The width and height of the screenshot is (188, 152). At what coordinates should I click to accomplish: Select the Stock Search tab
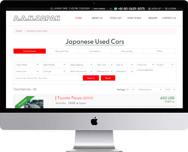(x=30, y=51)
